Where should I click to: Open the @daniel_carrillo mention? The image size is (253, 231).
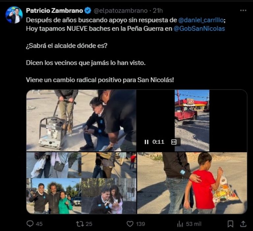(x=201, y=20)
